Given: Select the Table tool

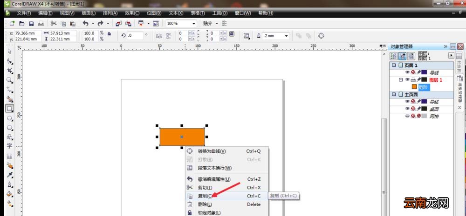Looking at the screenshot, I should pyautogui.click(x=9, y=156).
